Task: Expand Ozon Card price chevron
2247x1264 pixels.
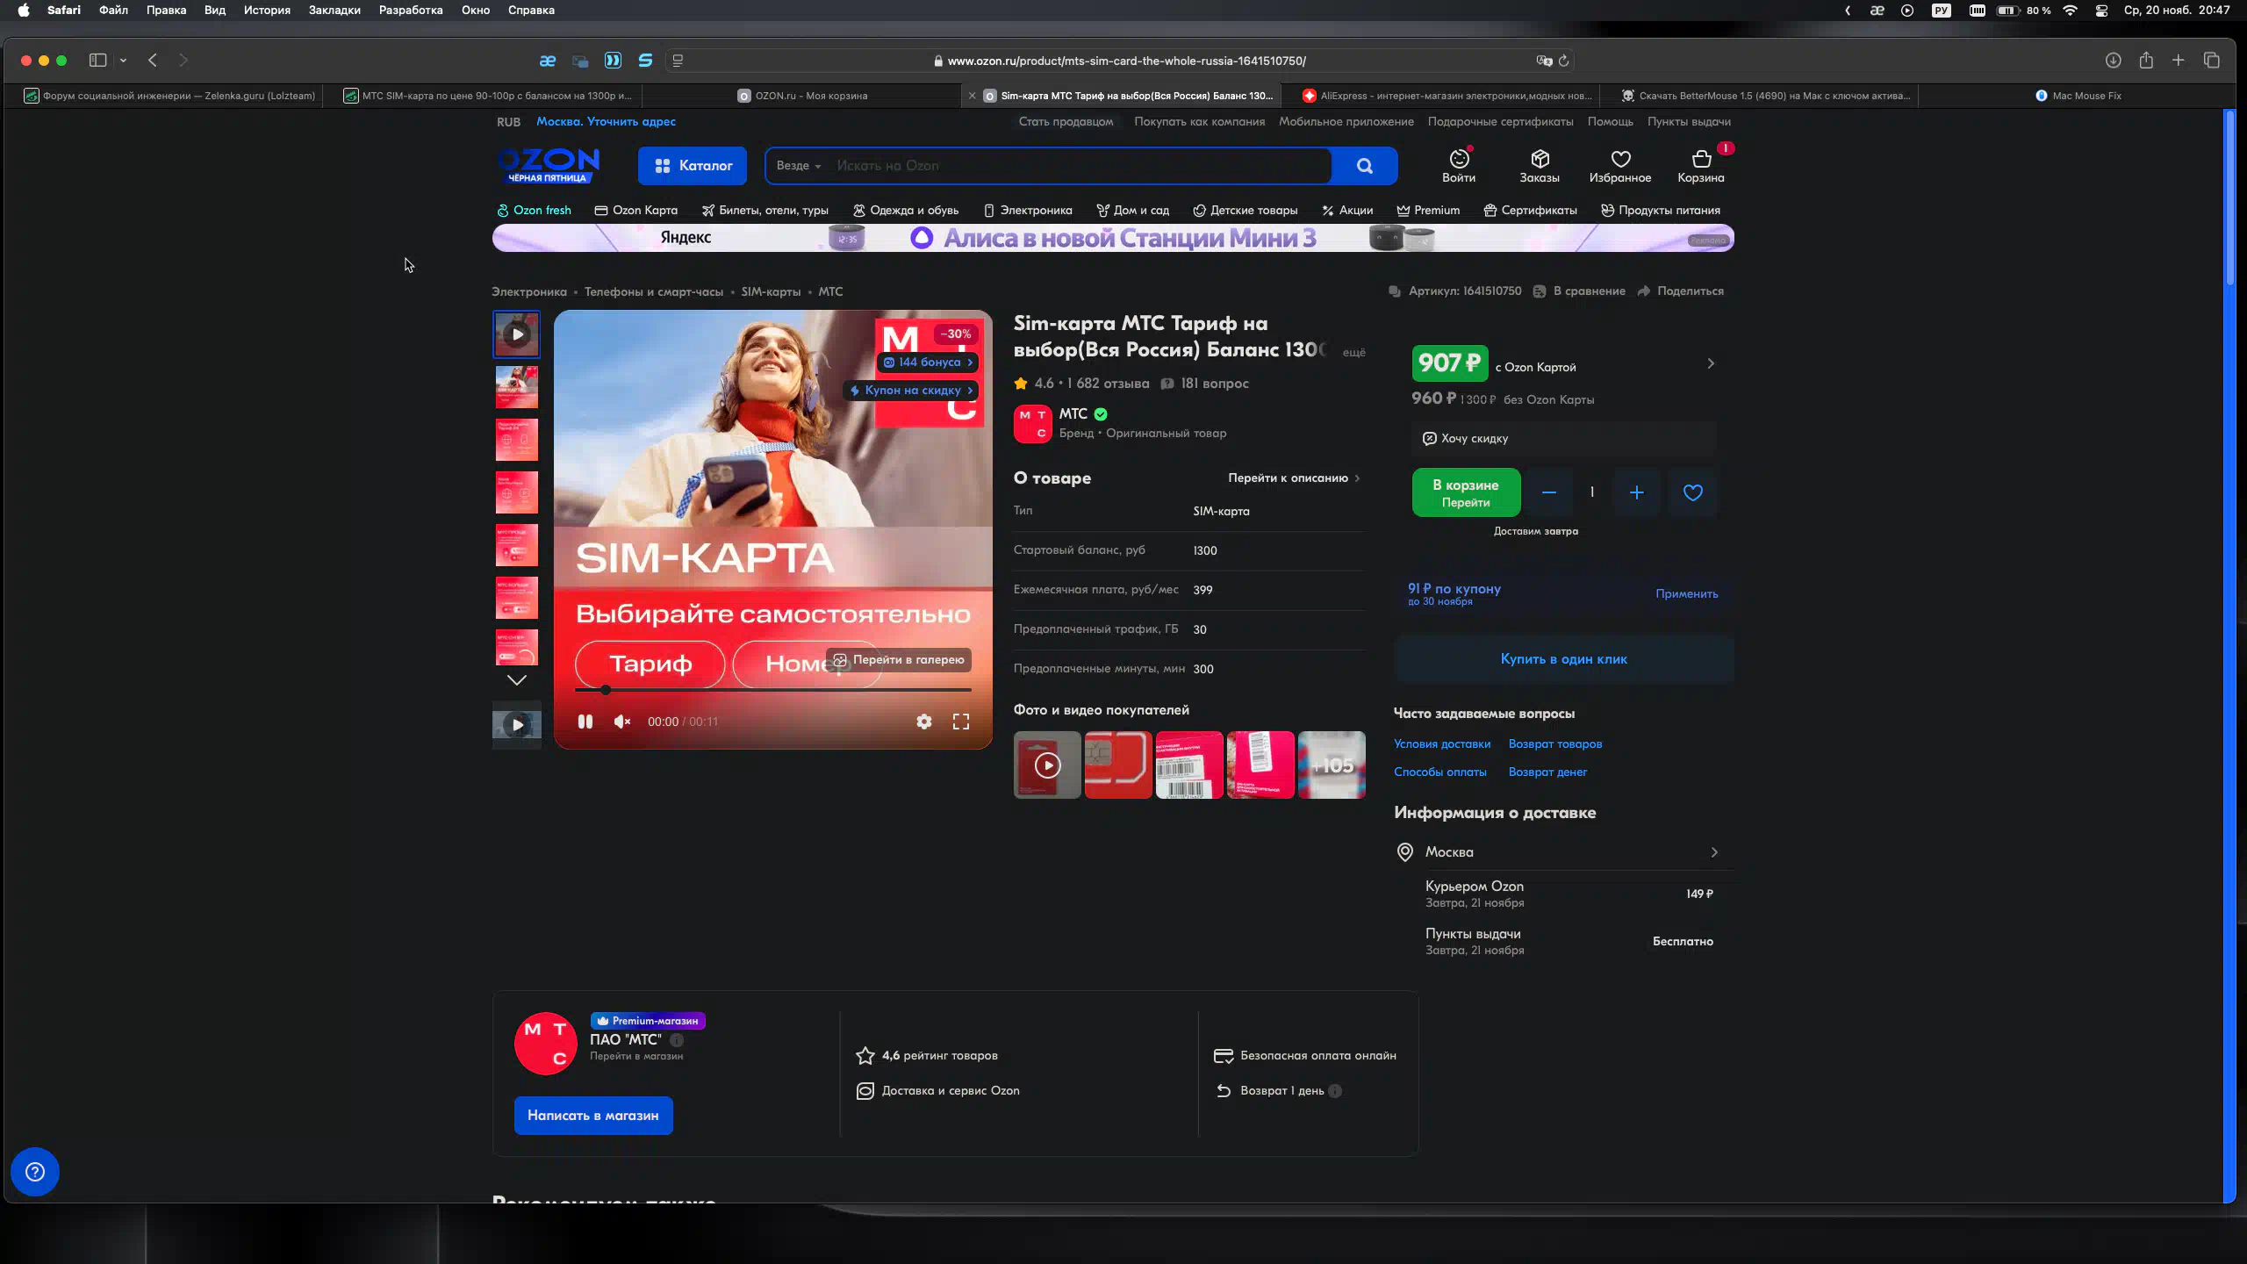Action: pos(1710,363)
